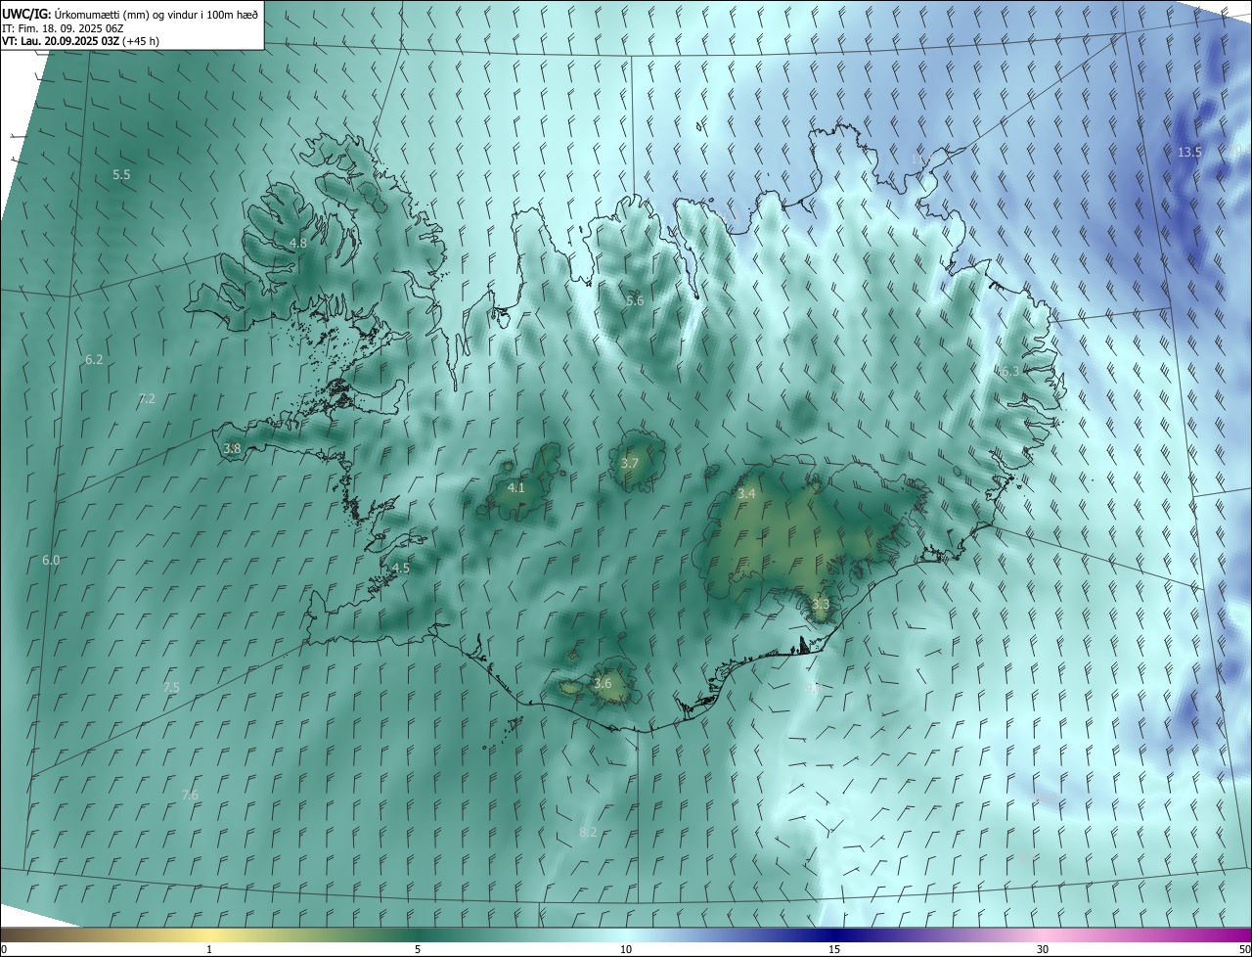Viewport: 1252px width, 957px height.
Task: Click the 'UWC/IG: Úrkomumætti (mm)' title line
Action: [x=130, y=15]
